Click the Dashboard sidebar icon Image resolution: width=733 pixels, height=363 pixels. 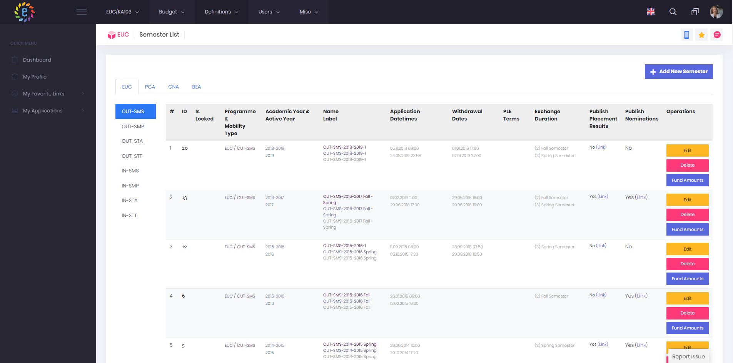pos(15,60)
